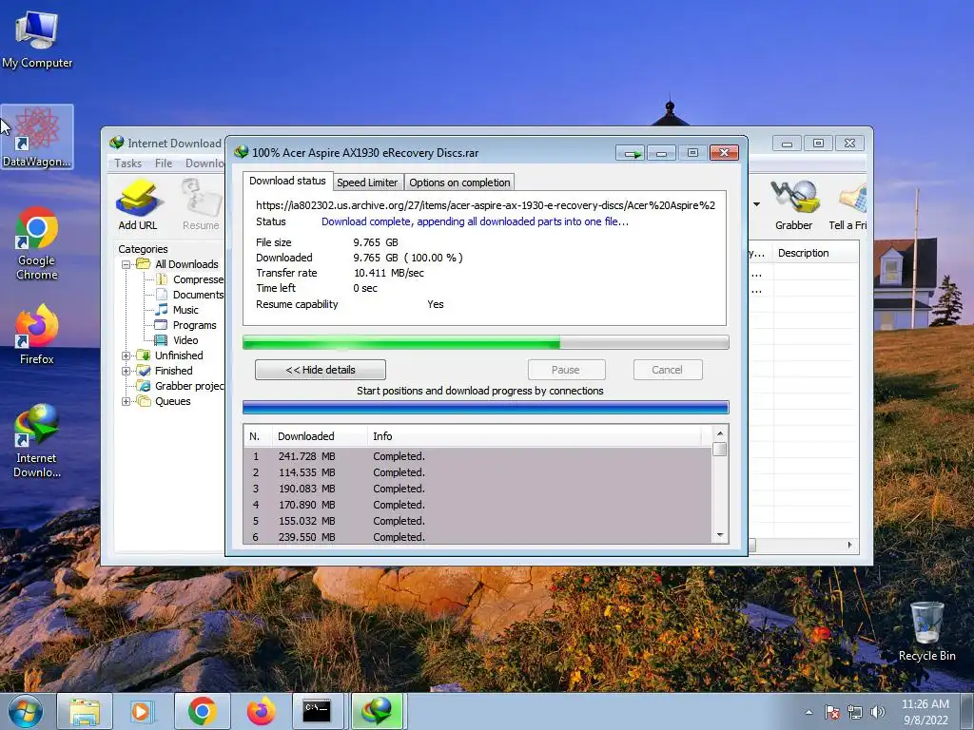Click the Pause button

(566, 370)
